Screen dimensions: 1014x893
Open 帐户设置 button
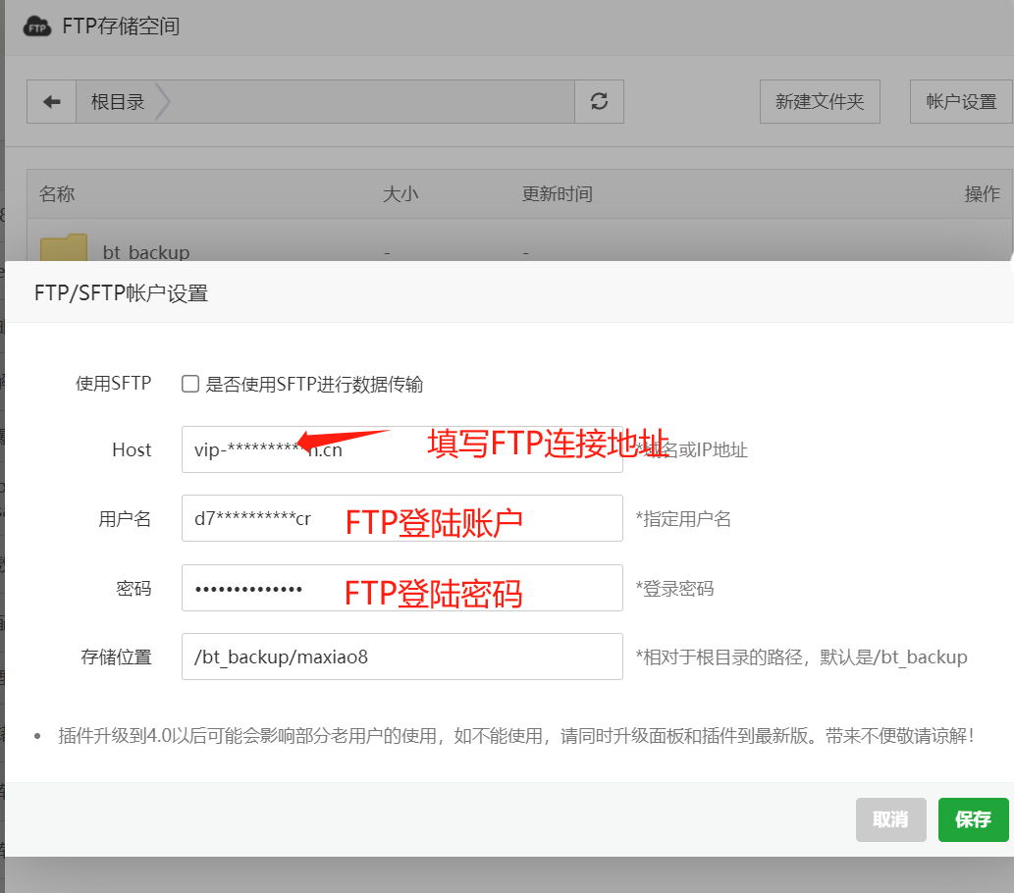(961, 101)
